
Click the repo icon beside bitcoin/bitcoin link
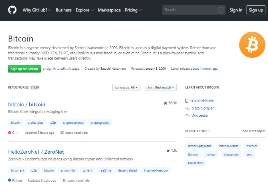(x=187, y=101)
